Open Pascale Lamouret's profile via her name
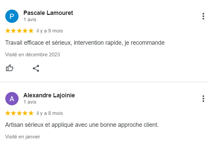The height and width of the screenshot is (143, 208). 48,13
